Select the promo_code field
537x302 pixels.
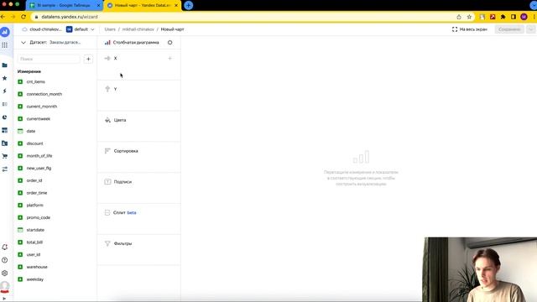click(39, 217)
